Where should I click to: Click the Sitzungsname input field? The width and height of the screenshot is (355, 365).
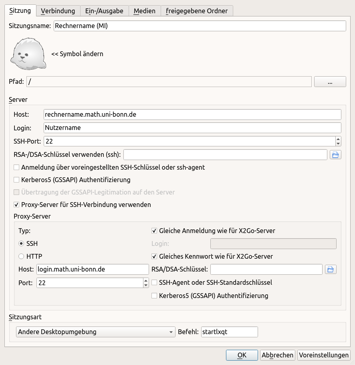(x=200, y=26)
